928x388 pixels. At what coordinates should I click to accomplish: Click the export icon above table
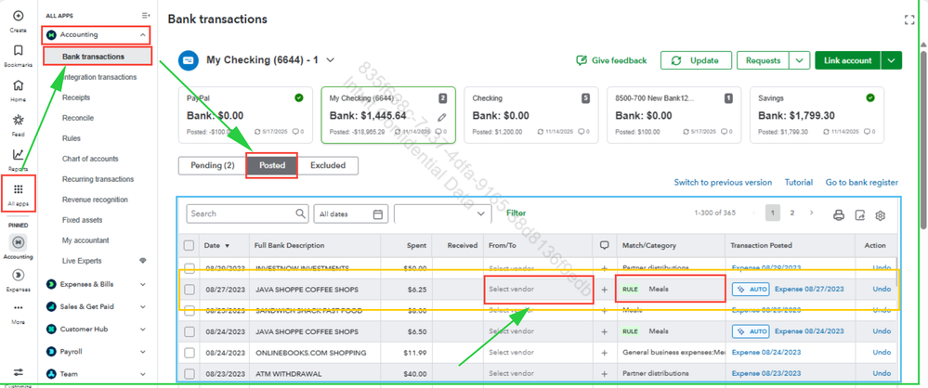click(859, 215)
